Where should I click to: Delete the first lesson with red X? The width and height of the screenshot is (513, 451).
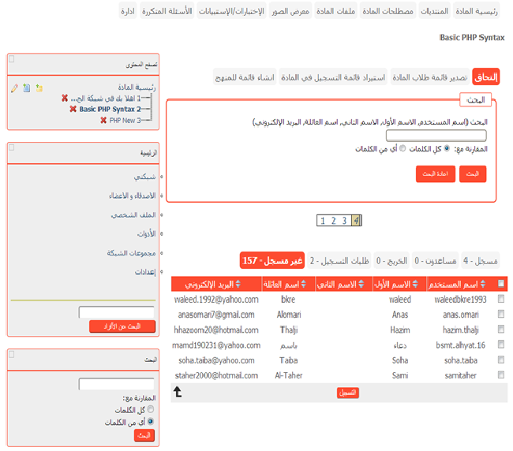point(65,98)
